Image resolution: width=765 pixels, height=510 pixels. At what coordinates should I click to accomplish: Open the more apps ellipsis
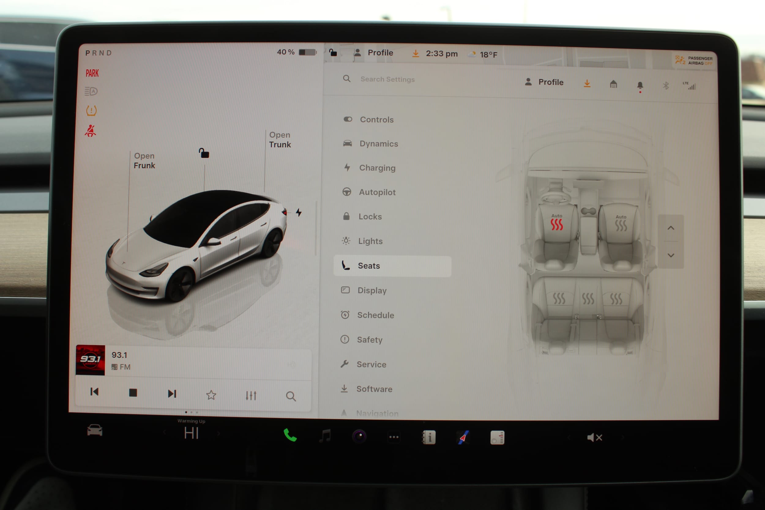coord(394,437)
